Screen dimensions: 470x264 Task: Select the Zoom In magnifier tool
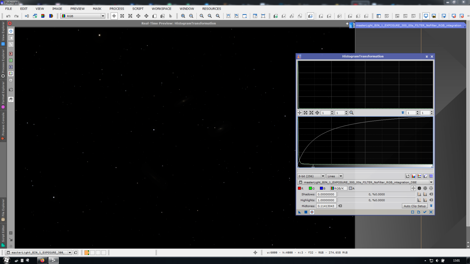point(183,16)
